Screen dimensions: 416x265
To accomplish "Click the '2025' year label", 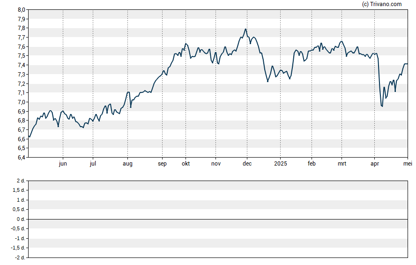I will click(281, 164).
